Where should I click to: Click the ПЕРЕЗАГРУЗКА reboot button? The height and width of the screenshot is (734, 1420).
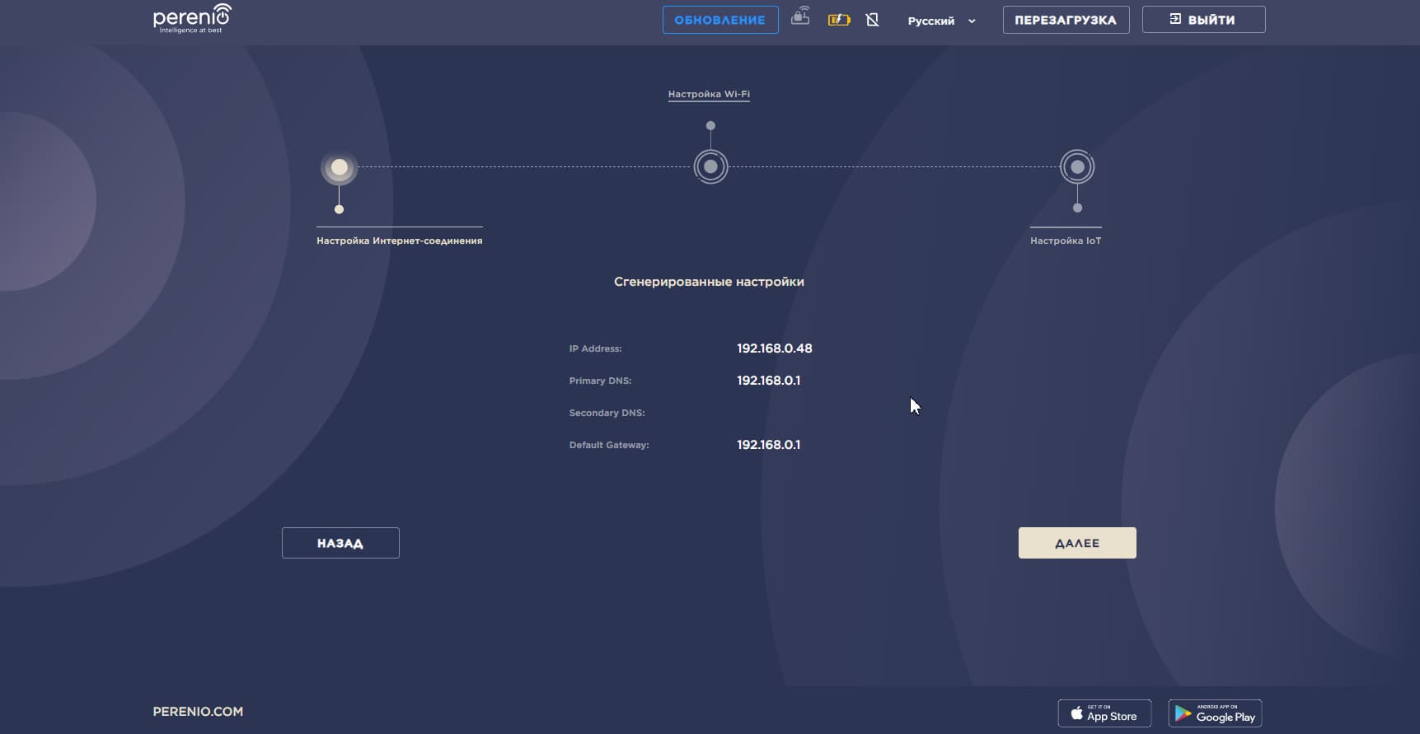click(x=1066, y=20)
